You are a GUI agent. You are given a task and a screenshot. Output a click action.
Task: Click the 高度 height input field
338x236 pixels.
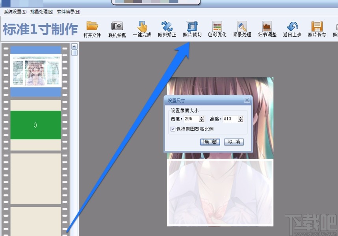pyautogui.click(x=230, y=119)
